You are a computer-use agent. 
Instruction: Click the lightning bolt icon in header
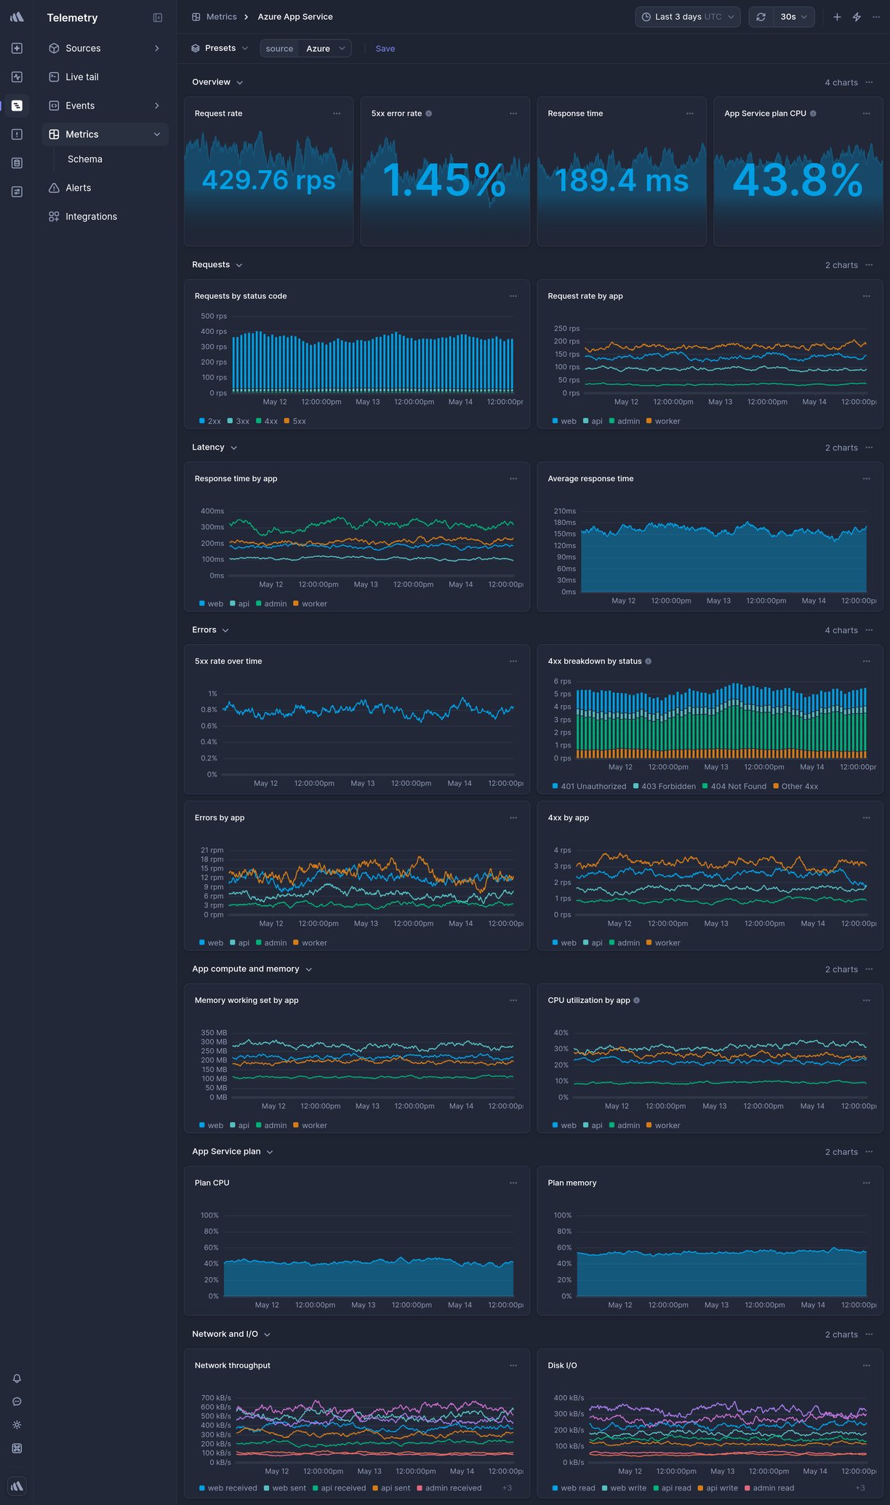pos(857,17)
